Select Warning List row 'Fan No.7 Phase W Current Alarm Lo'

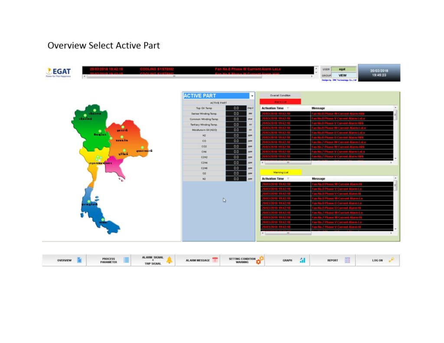click(x=327, y=213)
